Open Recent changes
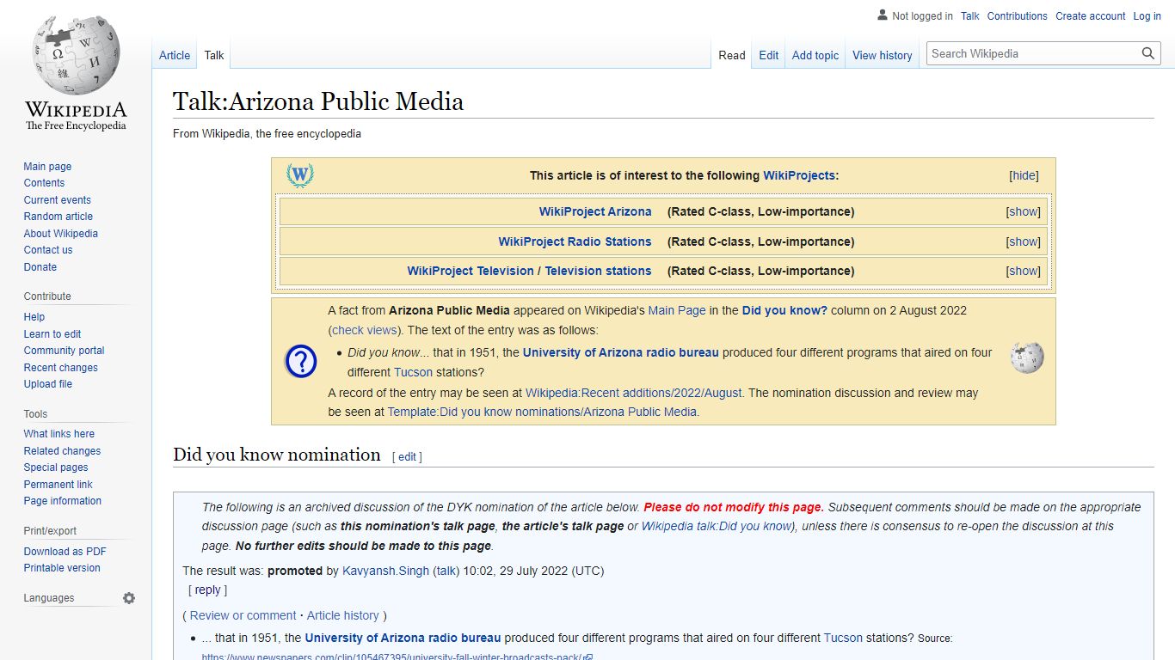Image resolution: width=1175 pixels, height=660 pixels. 61,368
